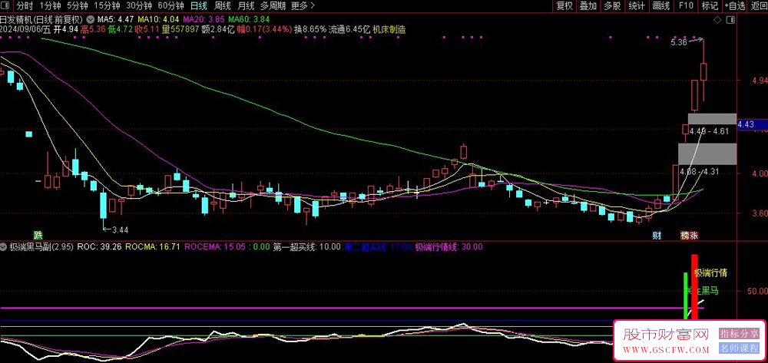Click the yellow 极端行情 signal label
Screen dimensions: 768x363
click(x=710, y=272)
